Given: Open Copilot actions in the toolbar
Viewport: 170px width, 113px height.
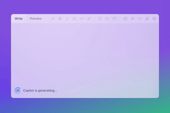Looking at the screenshot, I should click(x=154, y=19).
